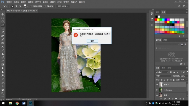
Task: Click the Add layer mask icon
Action: (169, 99)
